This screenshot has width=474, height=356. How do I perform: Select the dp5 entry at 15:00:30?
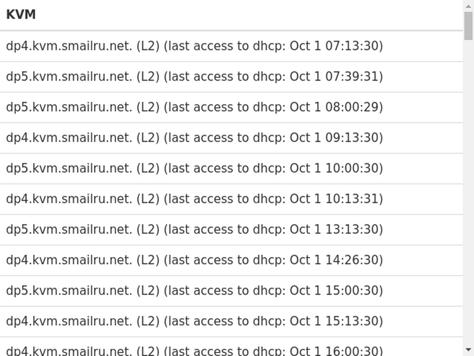tap(231, 291)
